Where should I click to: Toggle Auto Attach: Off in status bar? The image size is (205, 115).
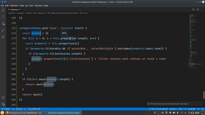click(x=34, y=109)
